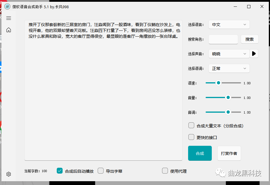Focus the 搜索角色 input field

point(223,39)
